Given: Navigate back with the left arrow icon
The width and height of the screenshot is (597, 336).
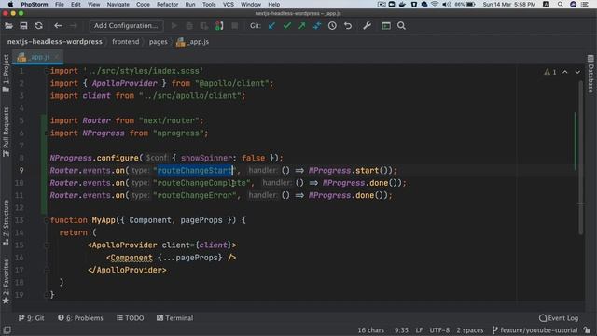Looking at the screenshot, I should (58, 26).
